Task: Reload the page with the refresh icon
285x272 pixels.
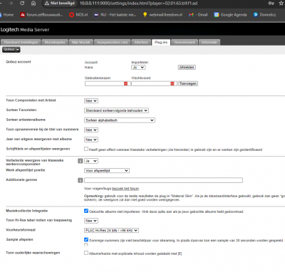Action: click(22, 3)
